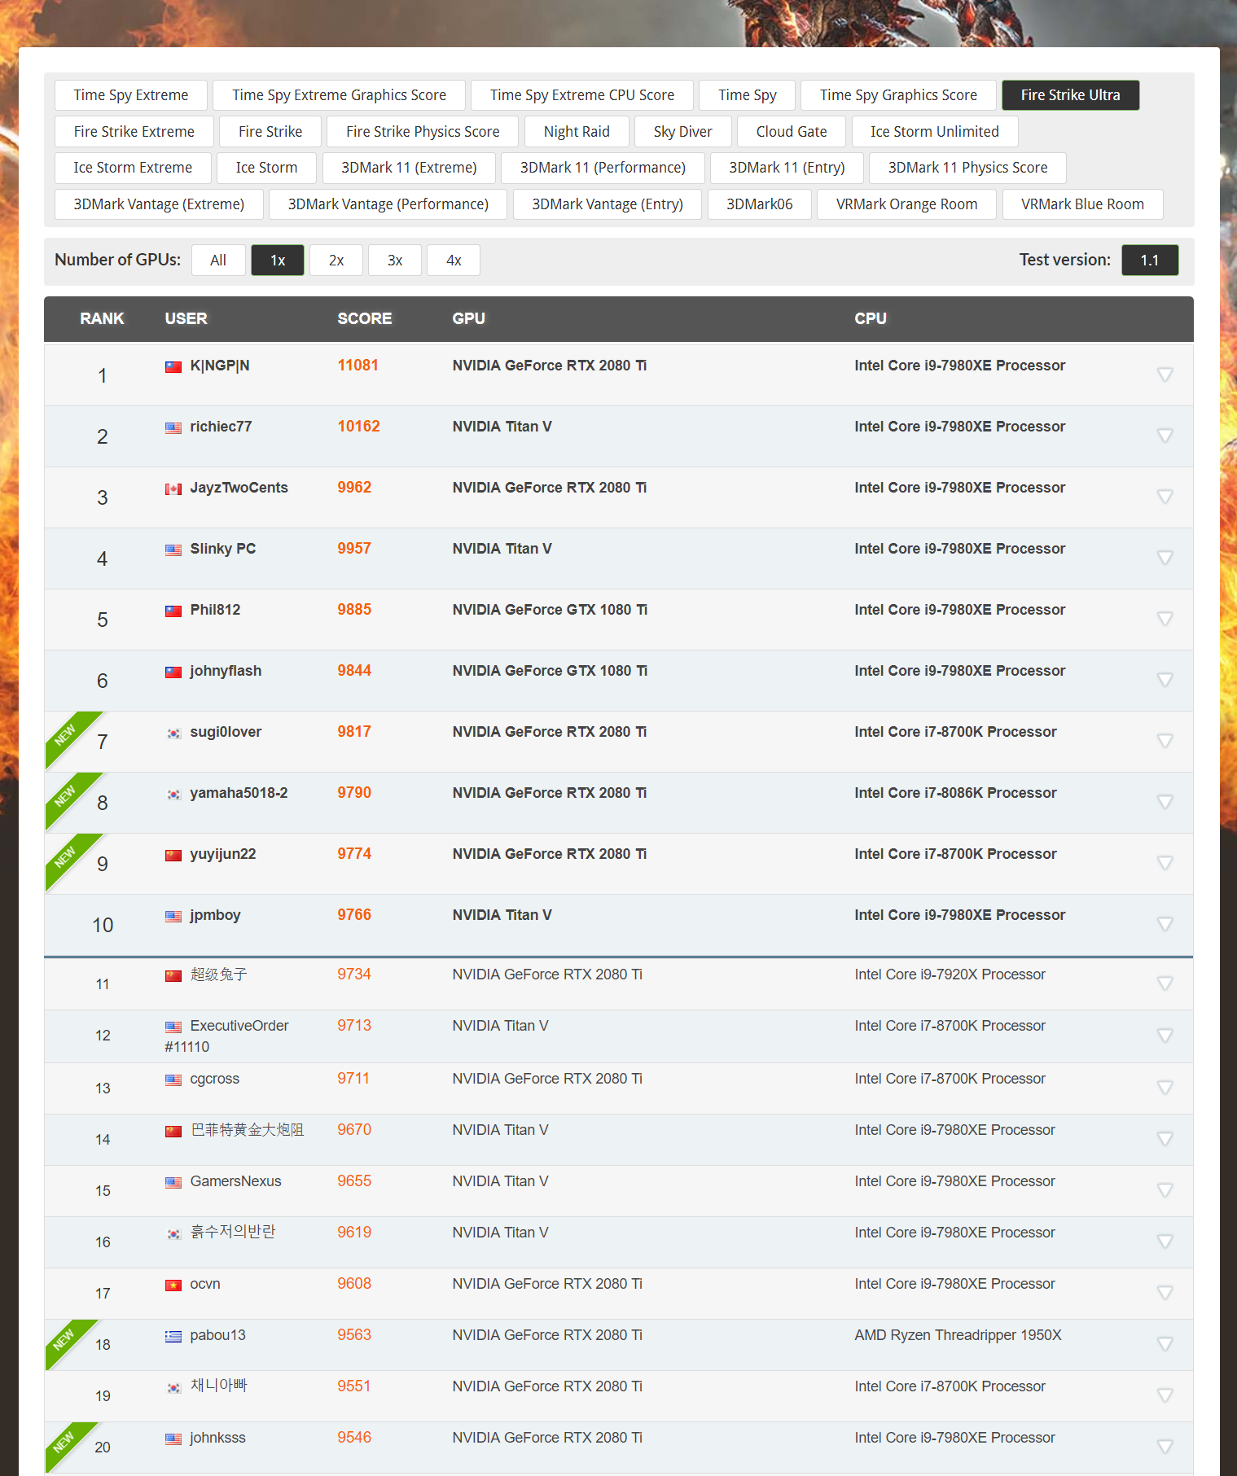Choose the Time Spy benchmark tab
The height and width of the screenshot is (1476, 1237).
(748, 95)
